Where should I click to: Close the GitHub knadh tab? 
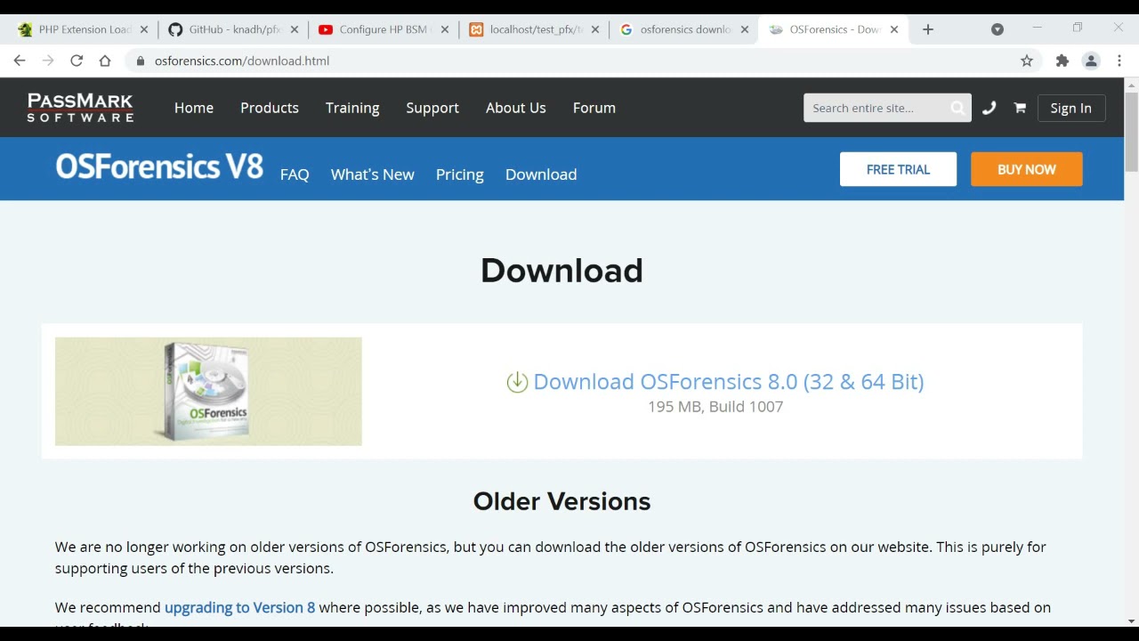click(x=295, y=29)
